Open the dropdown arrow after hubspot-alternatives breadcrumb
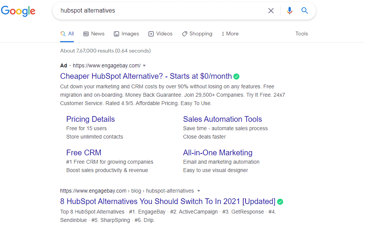 [199, 191]
